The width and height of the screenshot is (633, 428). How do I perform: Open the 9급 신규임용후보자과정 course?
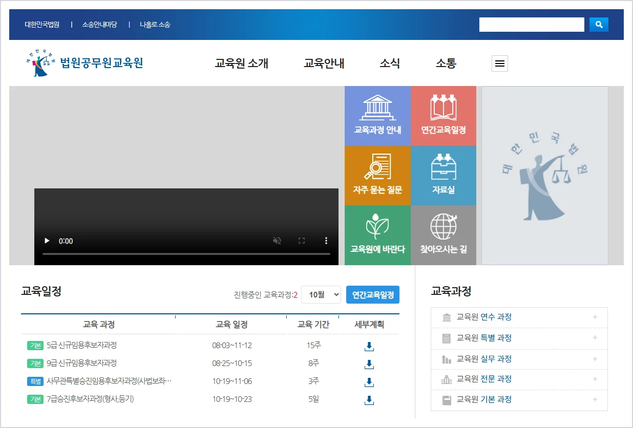[81, 363]
